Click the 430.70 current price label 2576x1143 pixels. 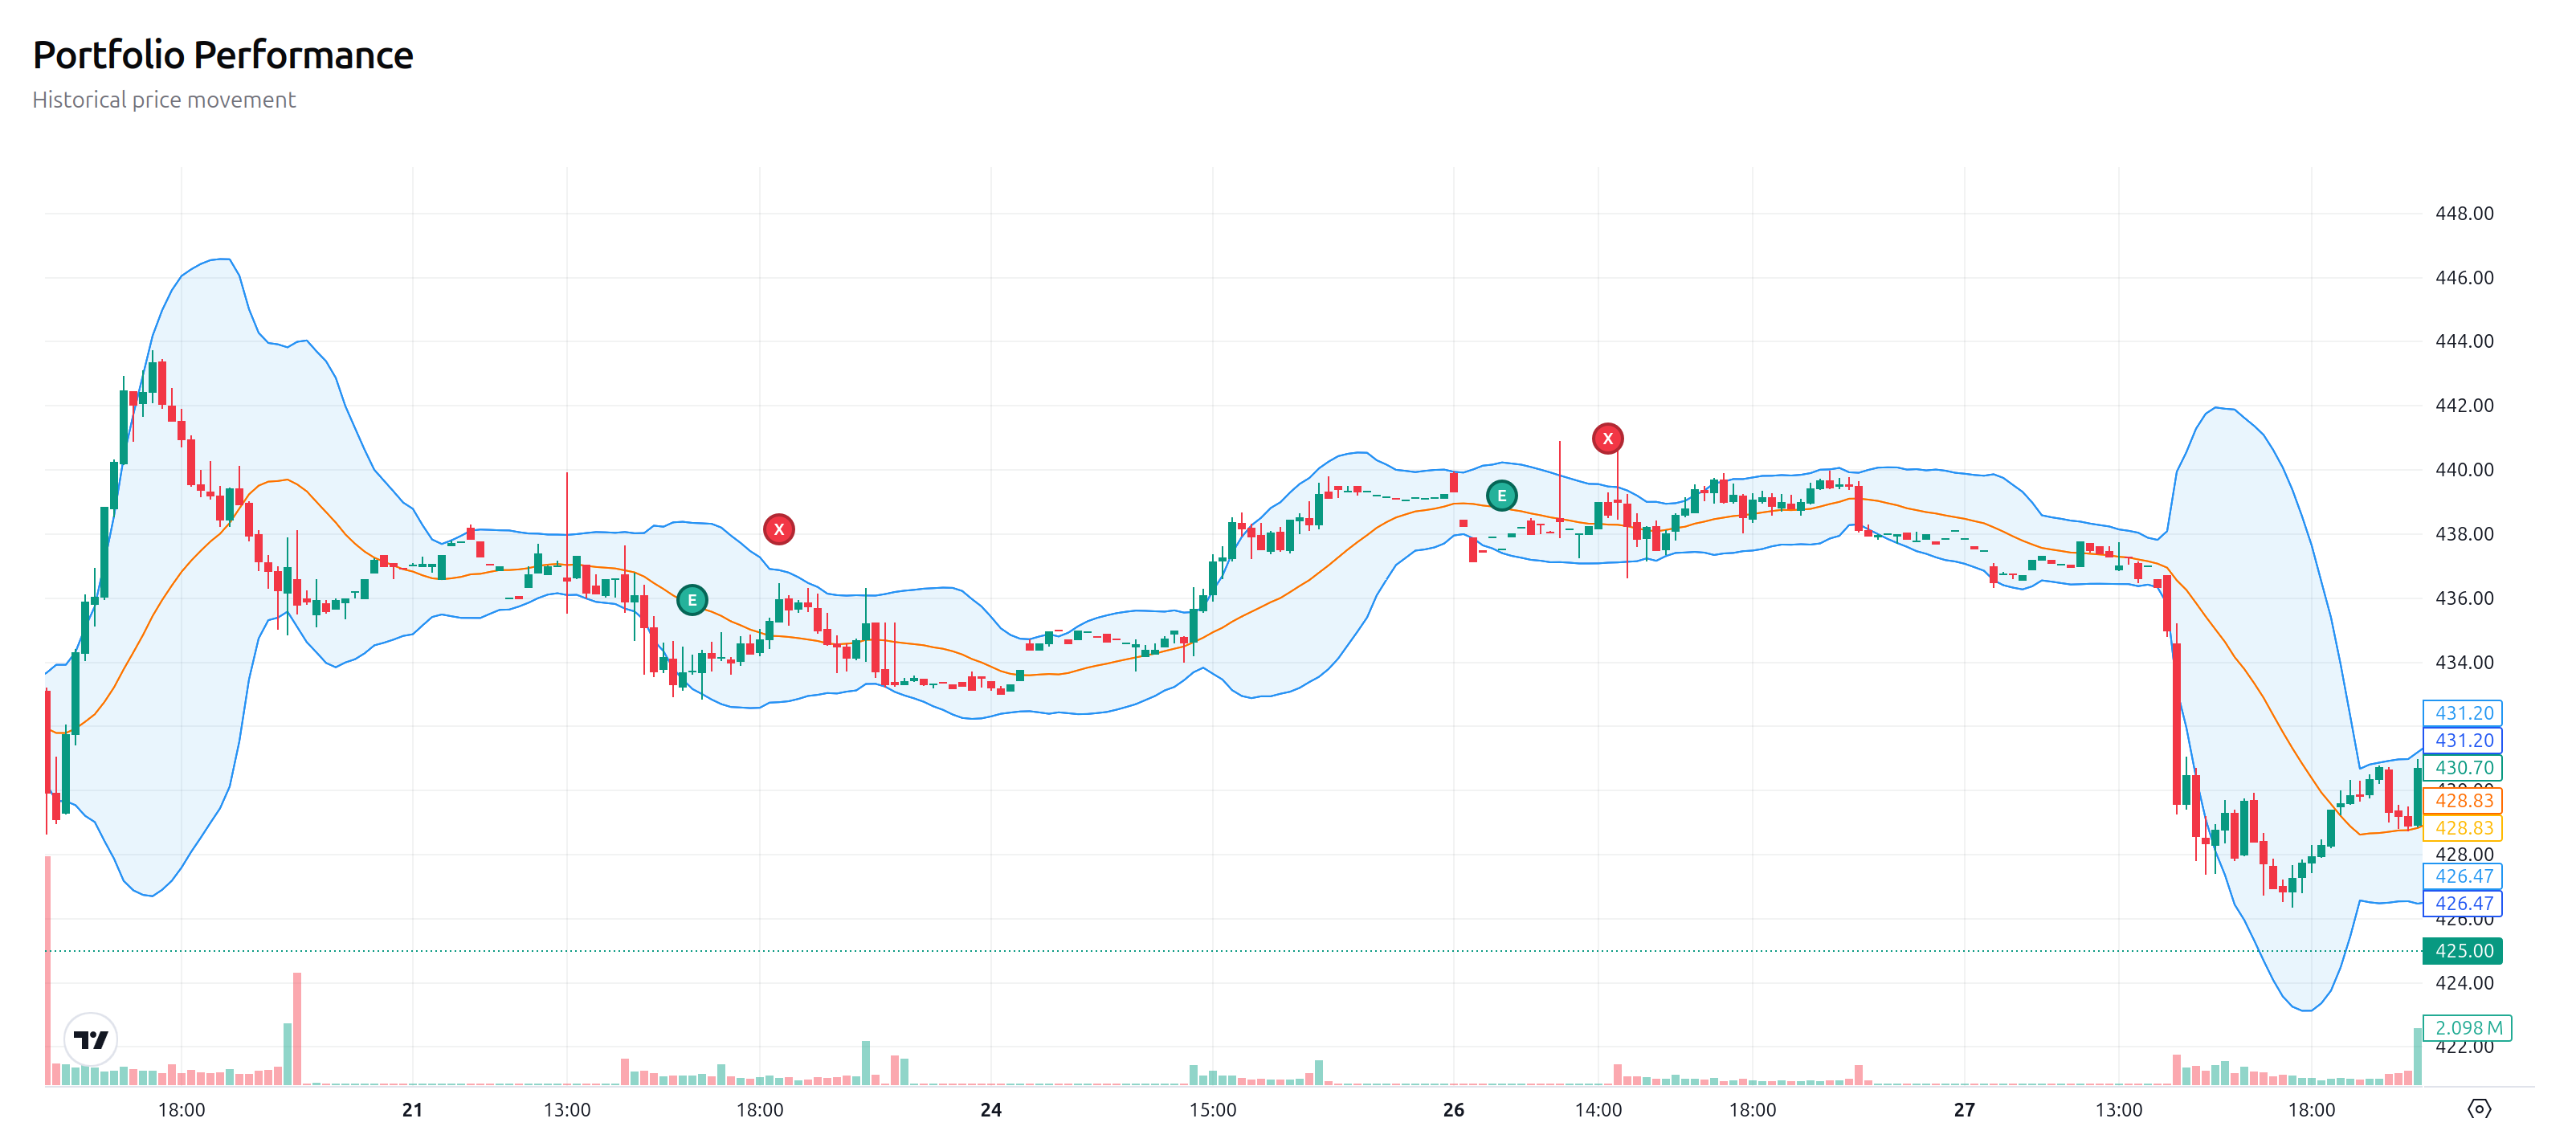point(2462,767)
